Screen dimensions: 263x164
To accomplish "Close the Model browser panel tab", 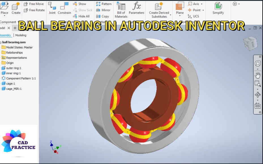I will coord(9,28).
